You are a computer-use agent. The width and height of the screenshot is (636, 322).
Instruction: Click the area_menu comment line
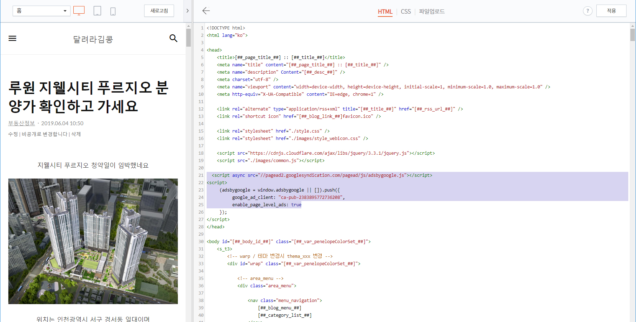point(260,278)
